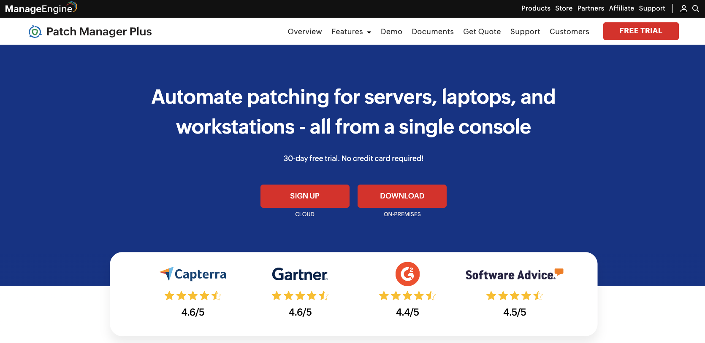Viewport: 705px width, 343px height.
Task: Click the Patch Manager Plus title
Action: [99, 32]
